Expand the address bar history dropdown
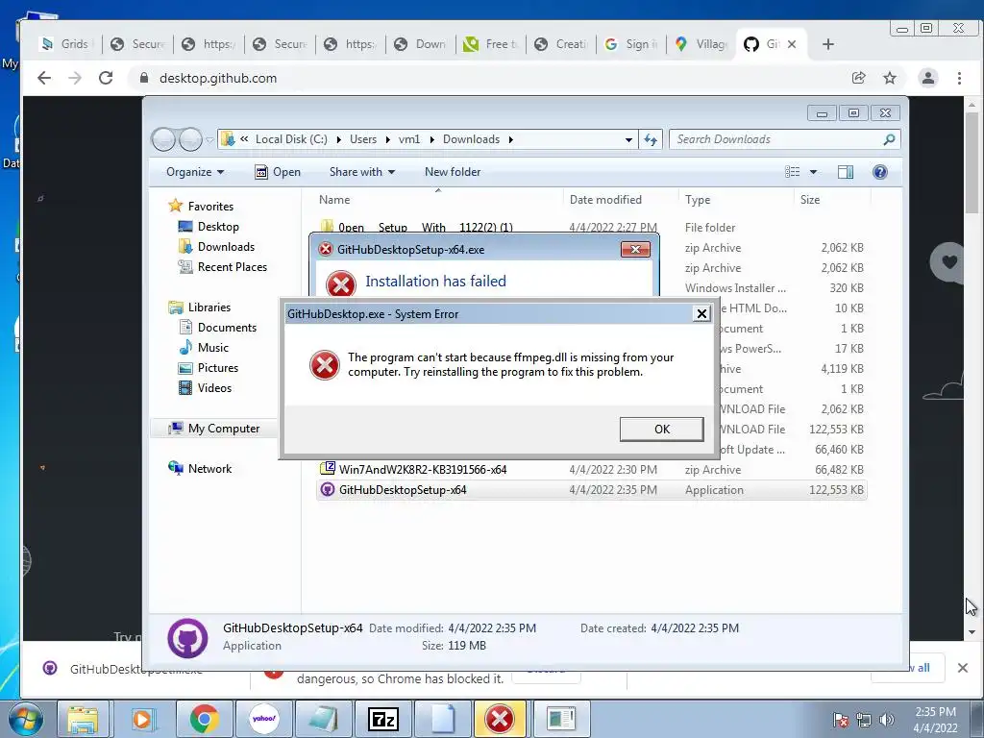 628,139
